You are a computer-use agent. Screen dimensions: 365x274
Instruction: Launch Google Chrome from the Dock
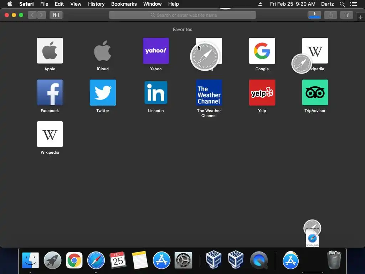[74, 260]
